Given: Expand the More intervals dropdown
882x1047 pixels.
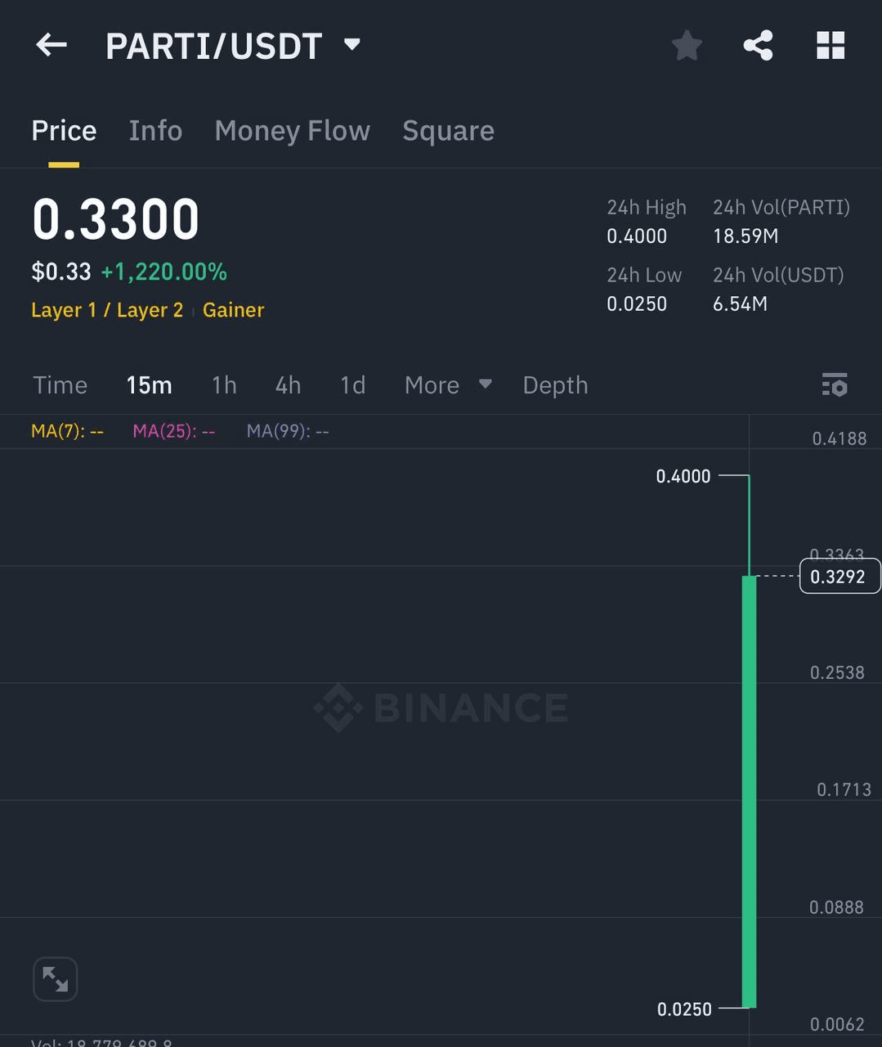Looking at the screenshot, I should point(448,384).
